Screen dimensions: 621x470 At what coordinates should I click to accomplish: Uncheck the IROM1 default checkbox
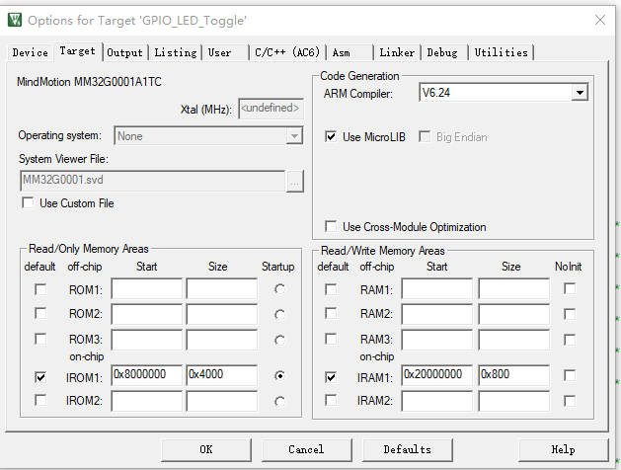(40, 376)
